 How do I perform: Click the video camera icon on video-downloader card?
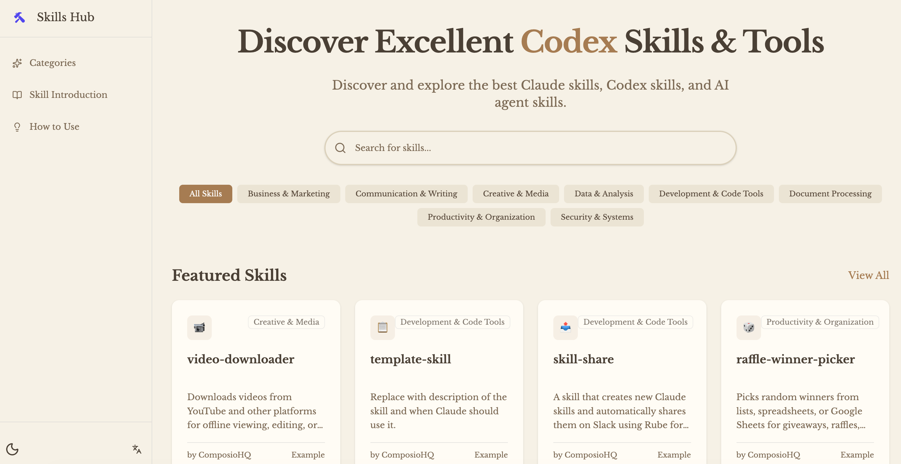tap(199, 327)
